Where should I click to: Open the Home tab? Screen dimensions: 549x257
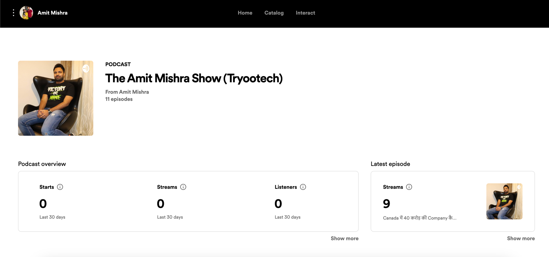tap(245, 13)
